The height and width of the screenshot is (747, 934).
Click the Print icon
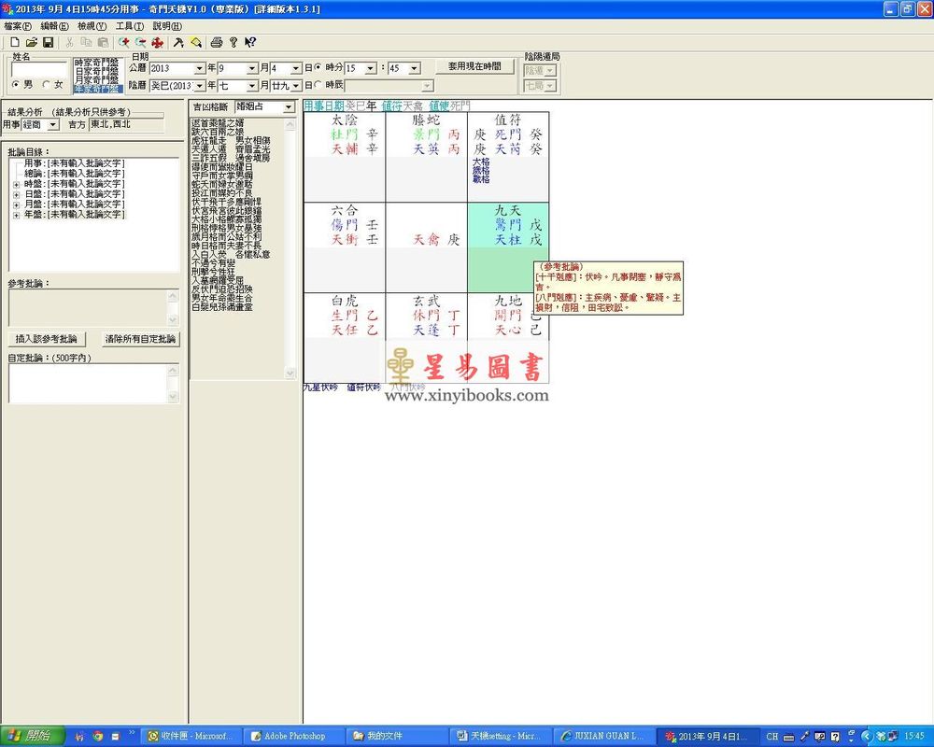coord(217,42)
